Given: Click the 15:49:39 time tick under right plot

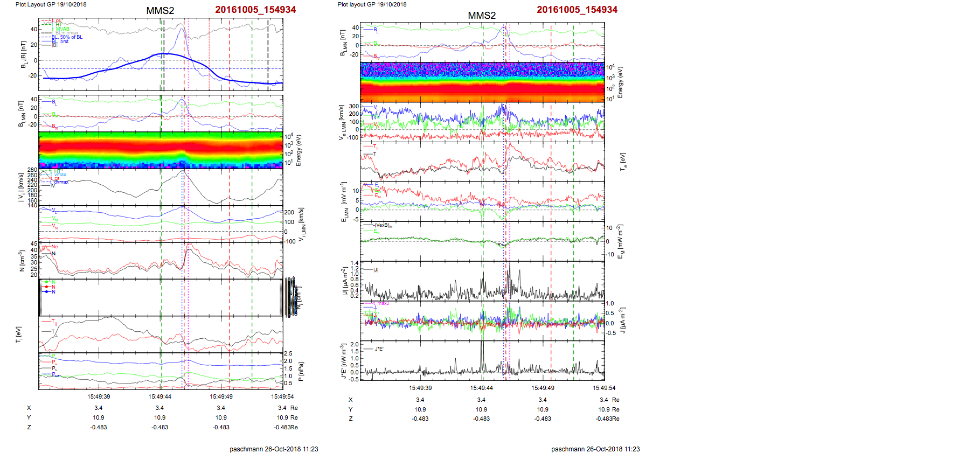Looking at the screenshot, I should point(420,388).
